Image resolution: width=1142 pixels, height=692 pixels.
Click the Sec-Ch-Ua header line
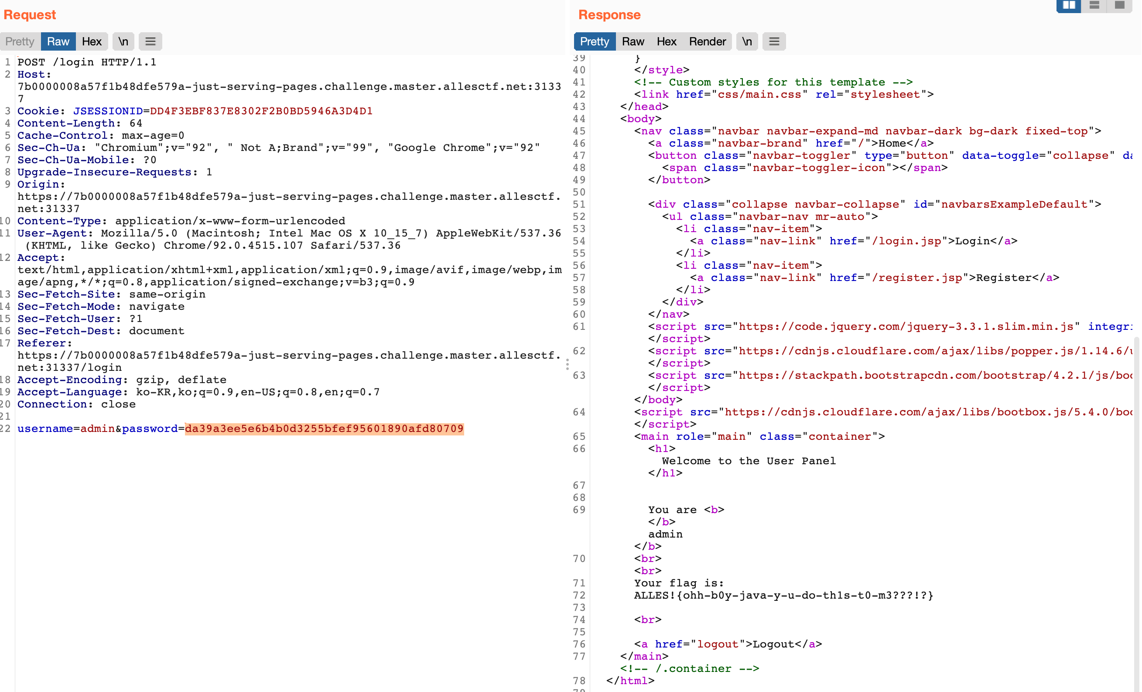(279, 148)
